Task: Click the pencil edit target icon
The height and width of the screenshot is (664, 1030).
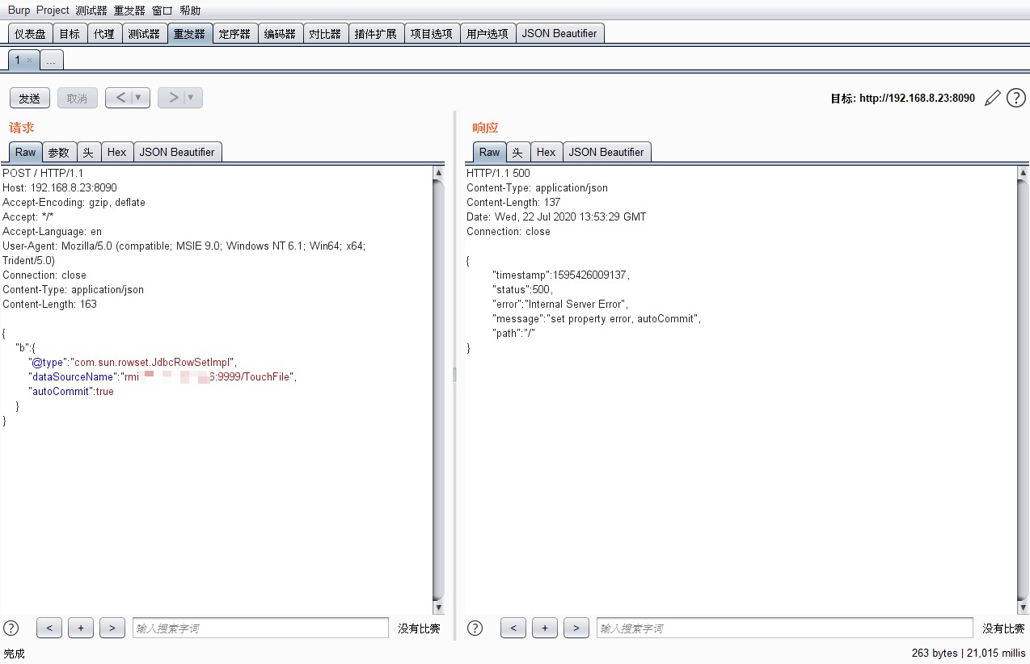Action: click(x=993, y=99)
